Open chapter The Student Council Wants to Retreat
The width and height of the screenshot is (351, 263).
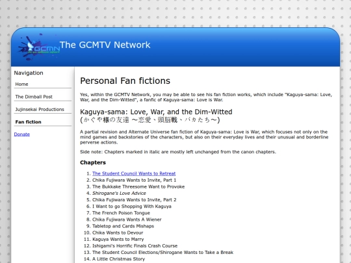pyautogui.click(x=134, y=173)
